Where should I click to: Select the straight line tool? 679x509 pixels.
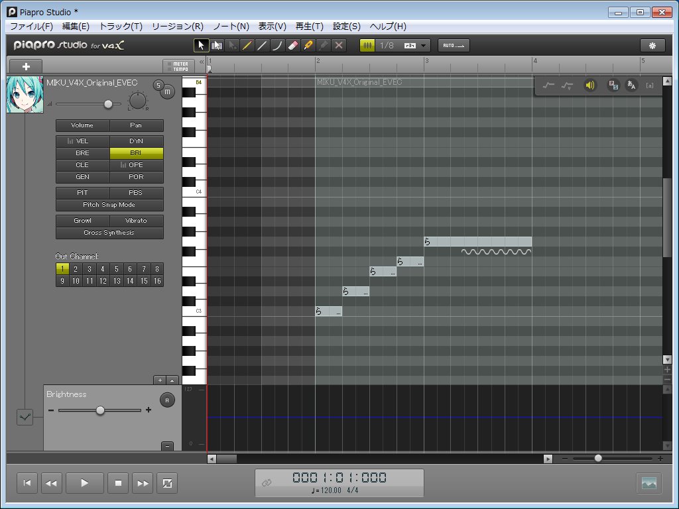click(x=262, y=45)
